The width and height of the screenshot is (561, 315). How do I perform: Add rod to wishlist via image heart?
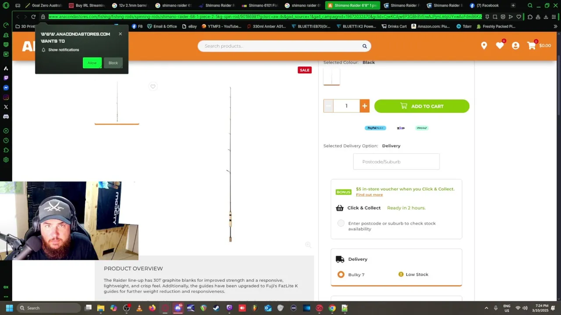[x=153, y=86]
